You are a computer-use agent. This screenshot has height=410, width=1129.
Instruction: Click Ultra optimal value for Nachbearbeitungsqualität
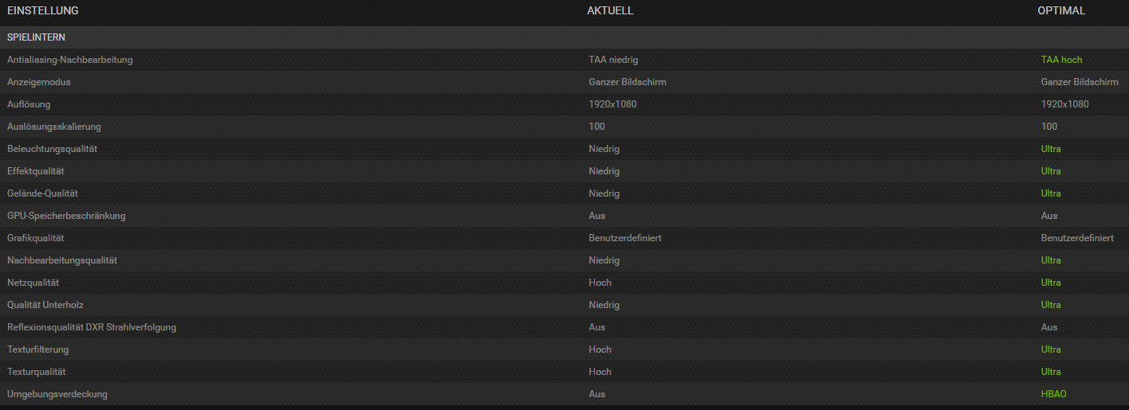(1051, 260)
